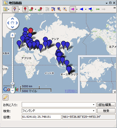Click the magnifier with single pin icon
This screenshot has height=128, width=117.
tap(65, 9)
